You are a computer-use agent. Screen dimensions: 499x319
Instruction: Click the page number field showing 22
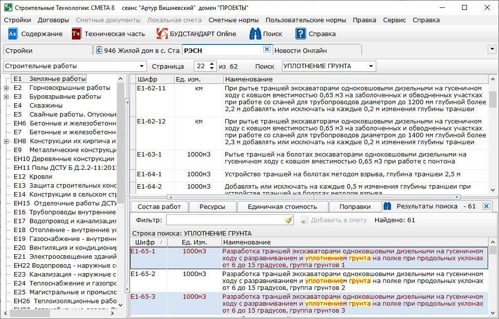[202, 66]
